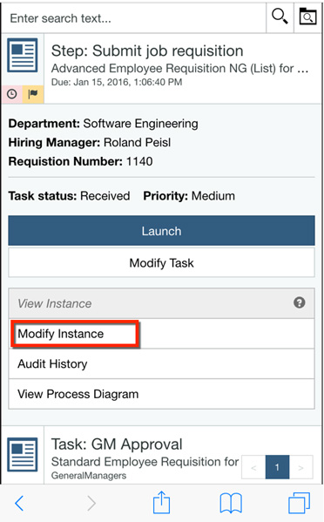This screenshot has height=522, width=324.
Task: Click the flag priority icon
Action: click(33, 94)
